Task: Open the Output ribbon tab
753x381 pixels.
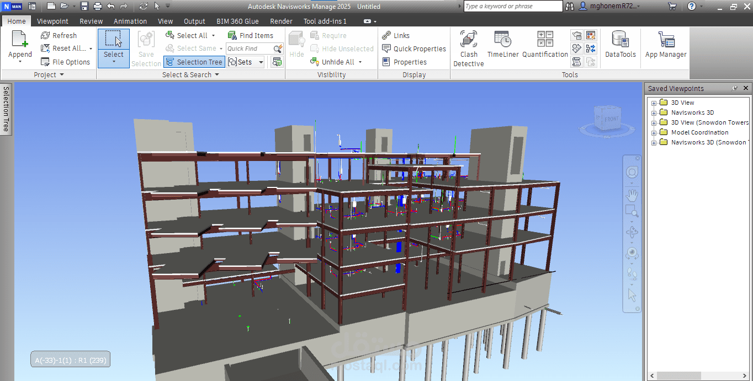Action: [194, 21]
